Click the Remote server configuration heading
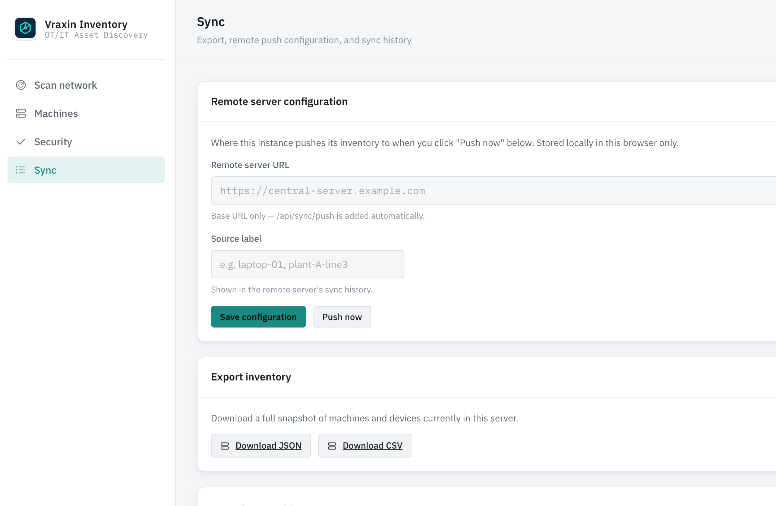776x506 pixels. click(x=279, y=102)
